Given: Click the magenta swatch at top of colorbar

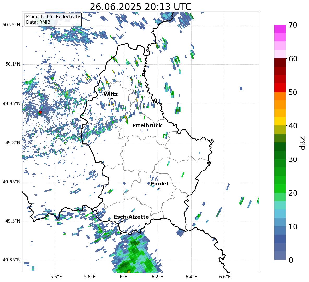Looking at the screenshot, I should pyautogui.click(x=280, y=29).
